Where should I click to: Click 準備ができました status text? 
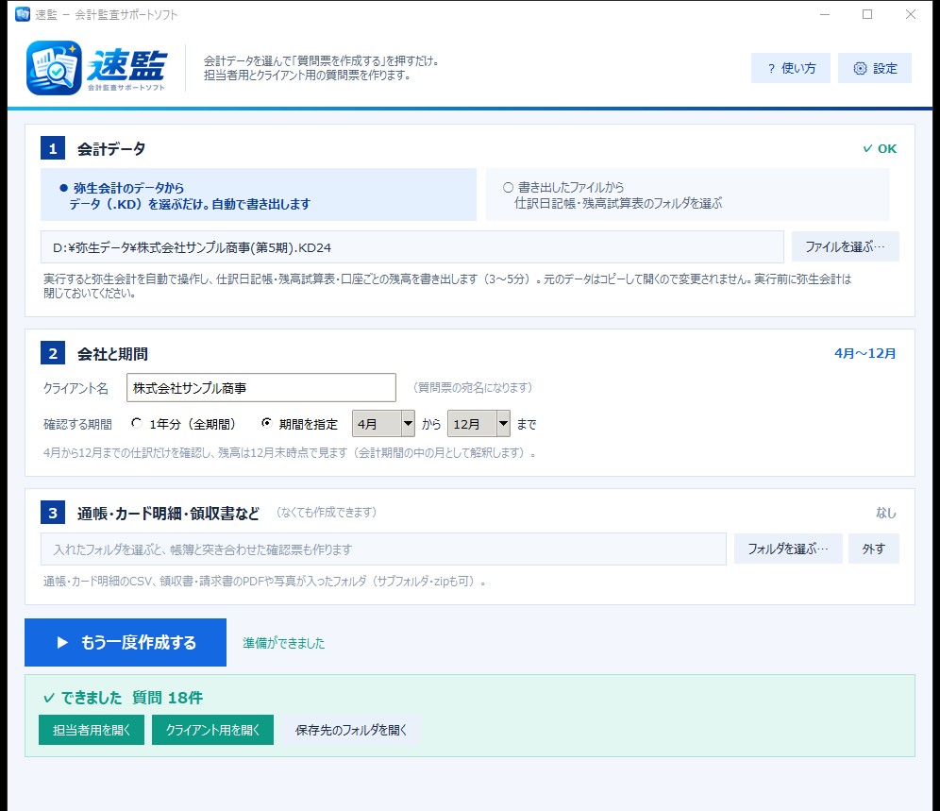coord(283,643)
